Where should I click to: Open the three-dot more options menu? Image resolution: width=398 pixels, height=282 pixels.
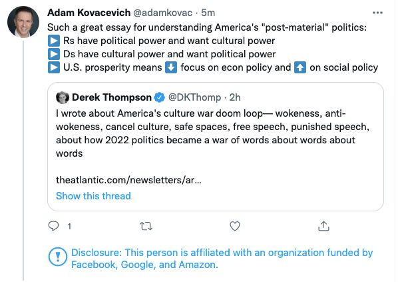pyautogui.click(x=377, y=13)
